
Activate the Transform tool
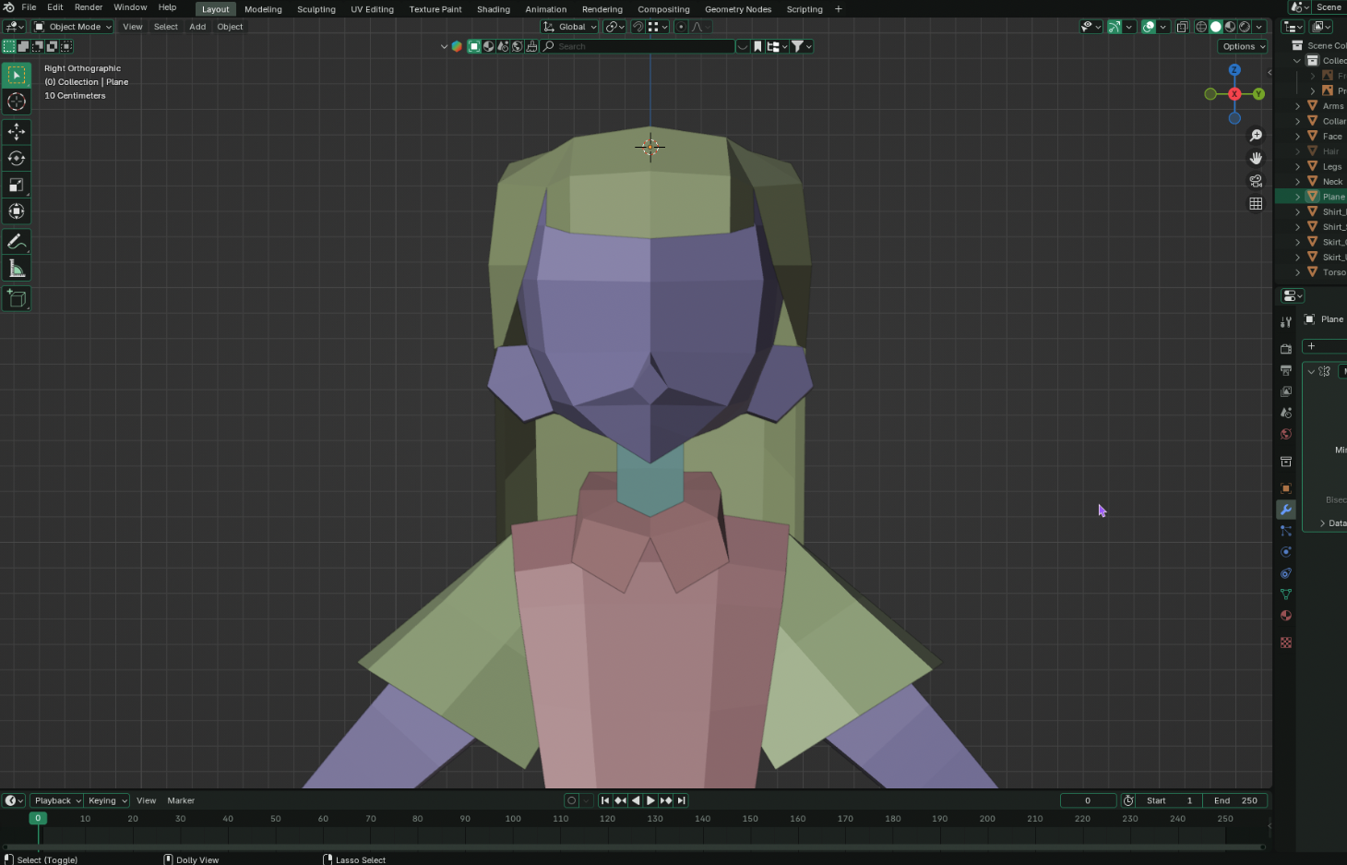pos(17,211)
